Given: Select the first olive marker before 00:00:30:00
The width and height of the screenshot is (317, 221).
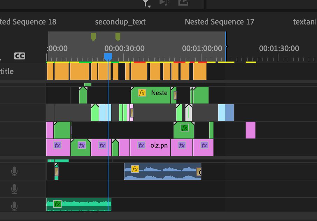Looking at the screenshot, I should [93, 37].
